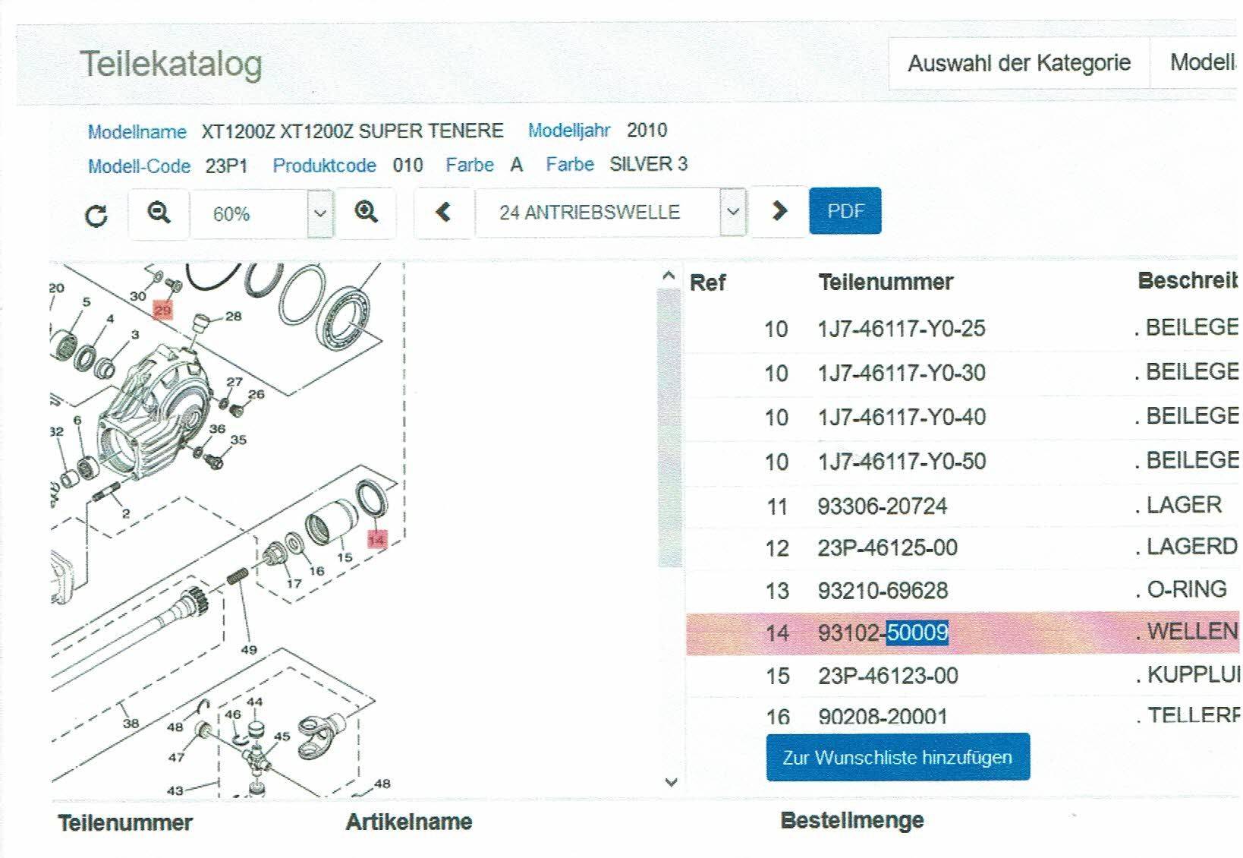Go to previous diagram with left arrow
This screenshot has height=858, width=1243.
(444, 213)
